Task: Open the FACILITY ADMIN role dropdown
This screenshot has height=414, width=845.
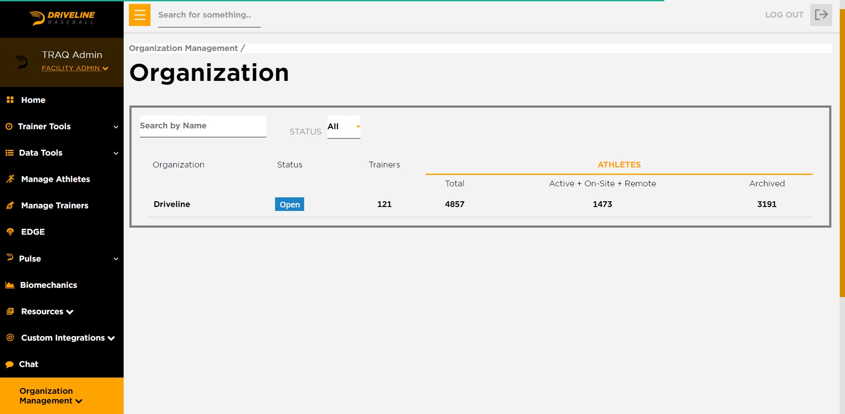Action: point(75,68)
